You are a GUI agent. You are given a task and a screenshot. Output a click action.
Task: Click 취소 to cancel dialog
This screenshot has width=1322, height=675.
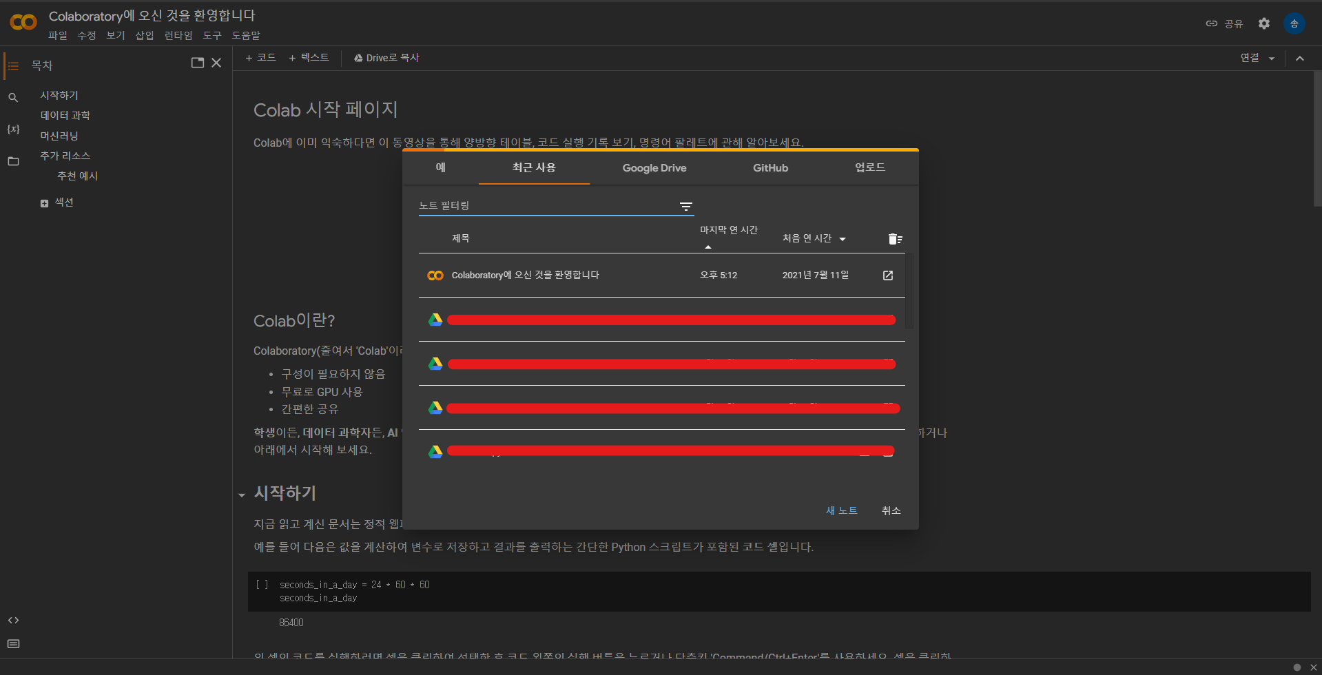[x=891, y=510]
